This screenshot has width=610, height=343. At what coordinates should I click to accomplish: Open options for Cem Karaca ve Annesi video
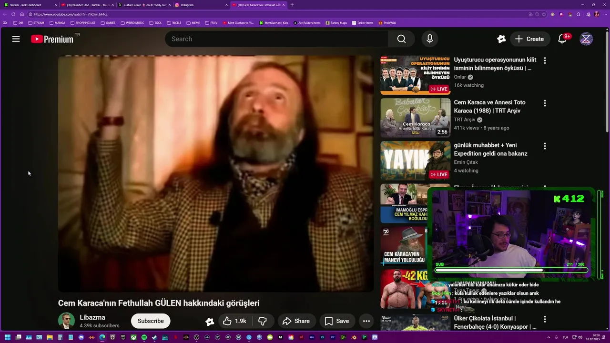pos(545,103)
